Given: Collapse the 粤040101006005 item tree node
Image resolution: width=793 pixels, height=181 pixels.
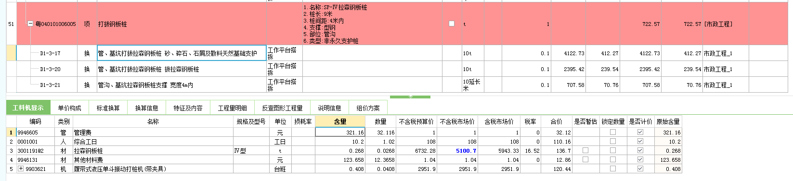Looking at the screenshot, I should point(31,24).
